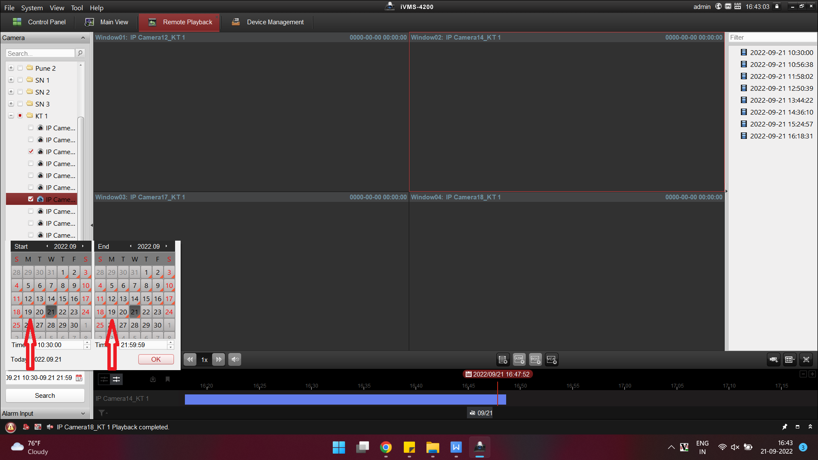Open the calendar icon beside the date range
Image resolution: width=818 pixels, height=460 pixels.
[79, 378]
